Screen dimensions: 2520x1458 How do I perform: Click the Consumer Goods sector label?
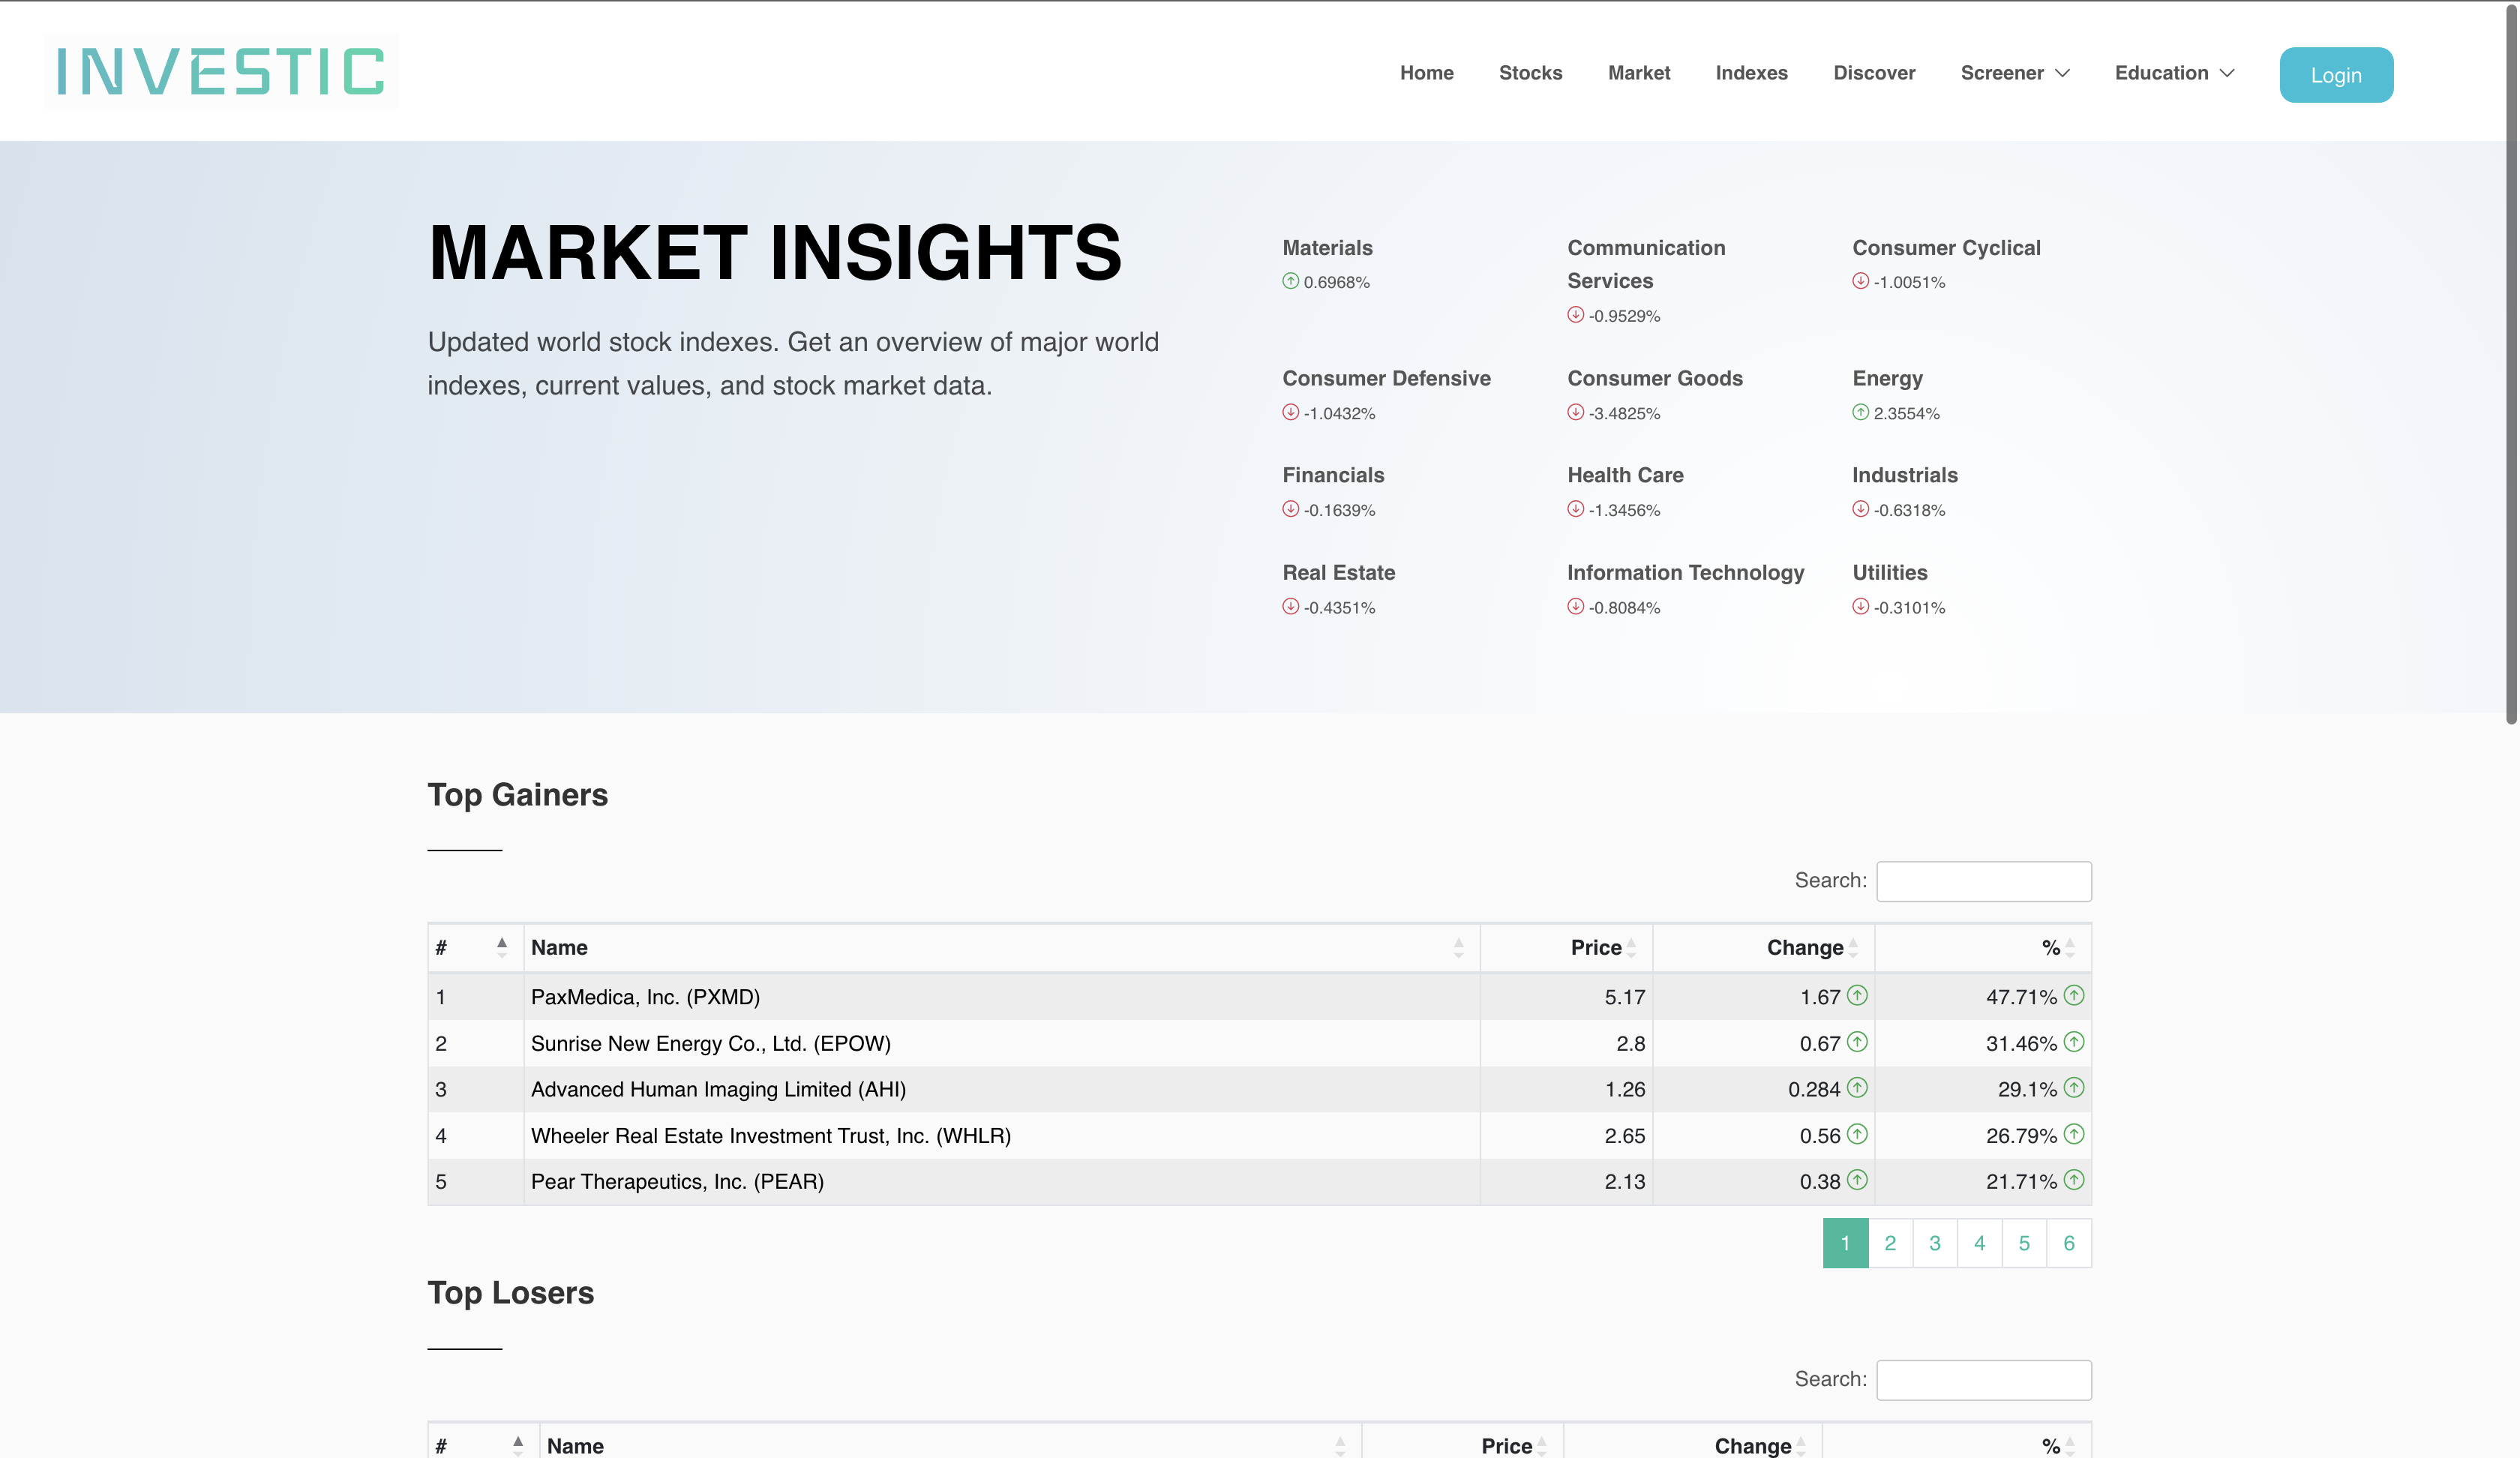(1654, 378)
